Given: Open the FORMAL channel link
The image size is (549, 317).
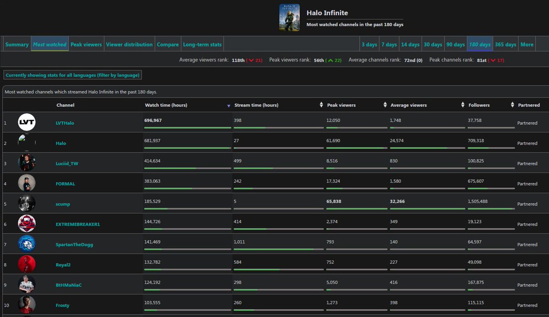Looking at the screenshot, I should [65, 184].
